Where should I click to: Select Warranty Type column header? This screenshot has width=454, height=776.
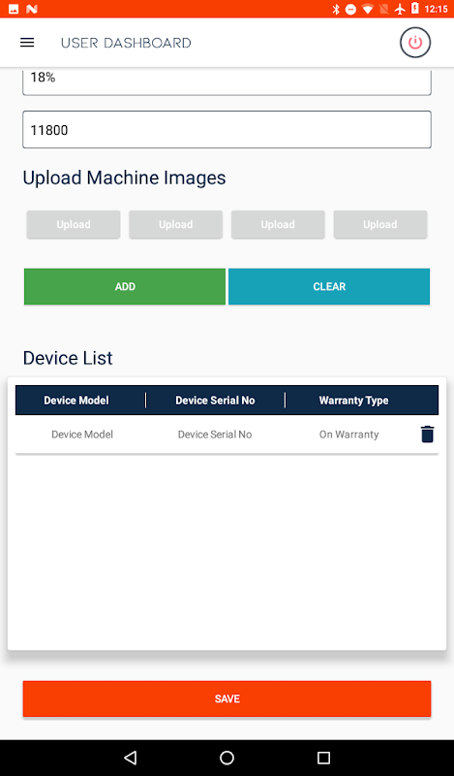[x=353, y=401]
